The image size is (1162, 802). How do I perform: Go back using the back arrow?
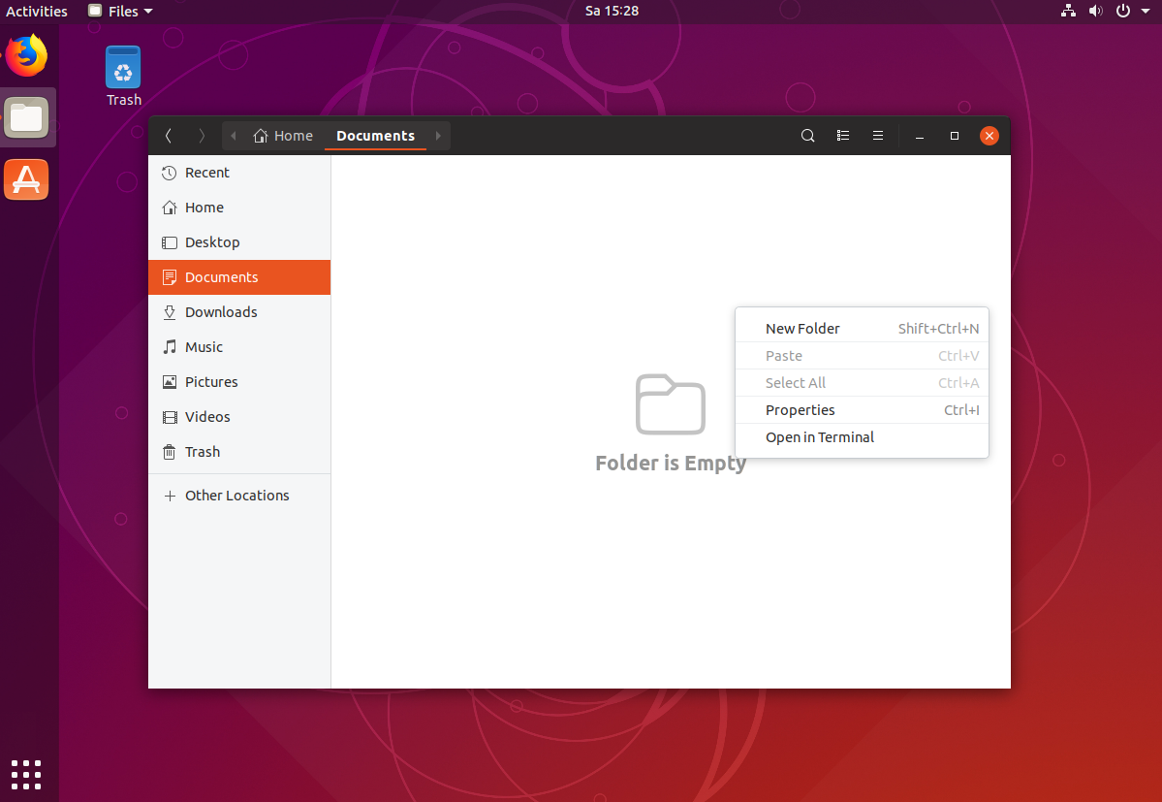(169, 136)
